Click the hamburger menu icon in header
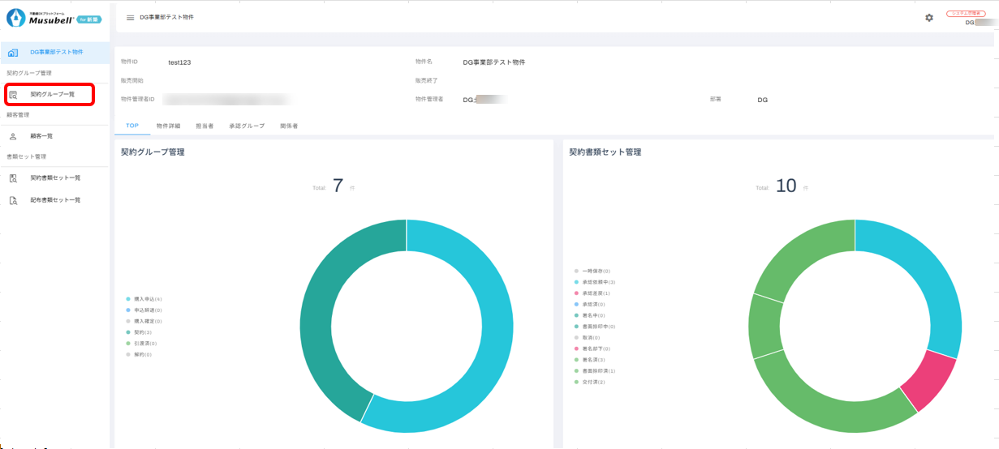999x449 pixels. coord(130,18)
